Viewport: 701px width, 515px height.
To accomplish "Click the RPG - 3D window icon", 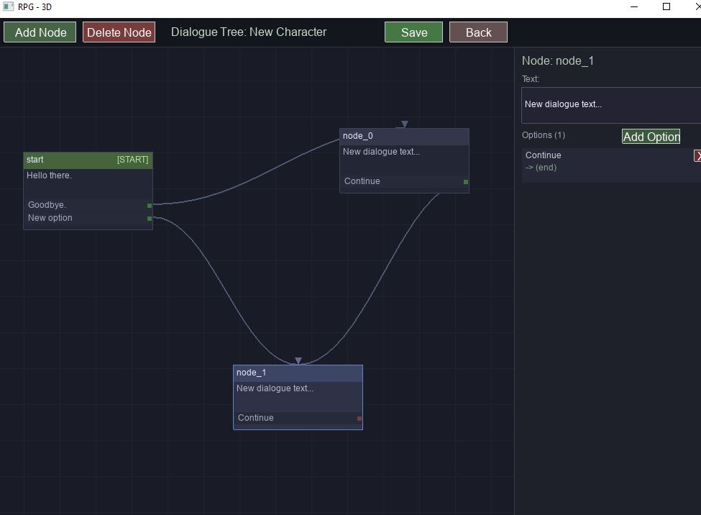I will 8,6.
